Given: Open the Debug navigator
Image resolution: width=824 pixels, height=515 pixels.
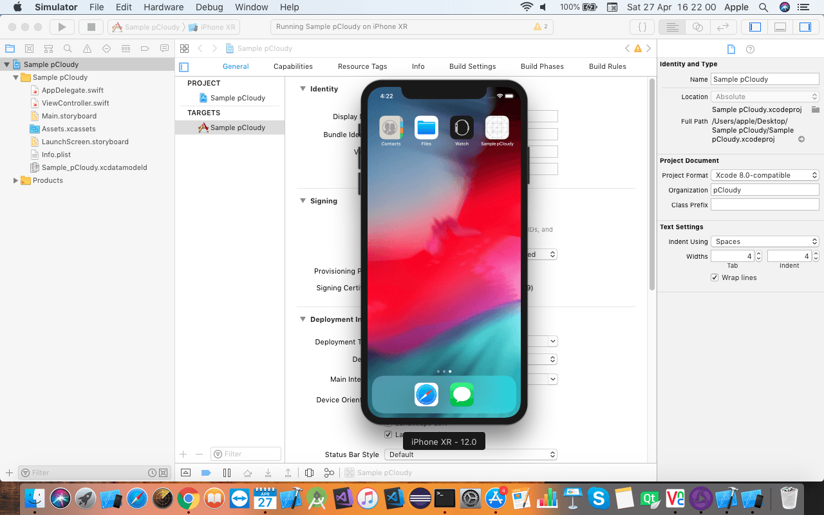Looking at the screenshot, I should [126, 48].
